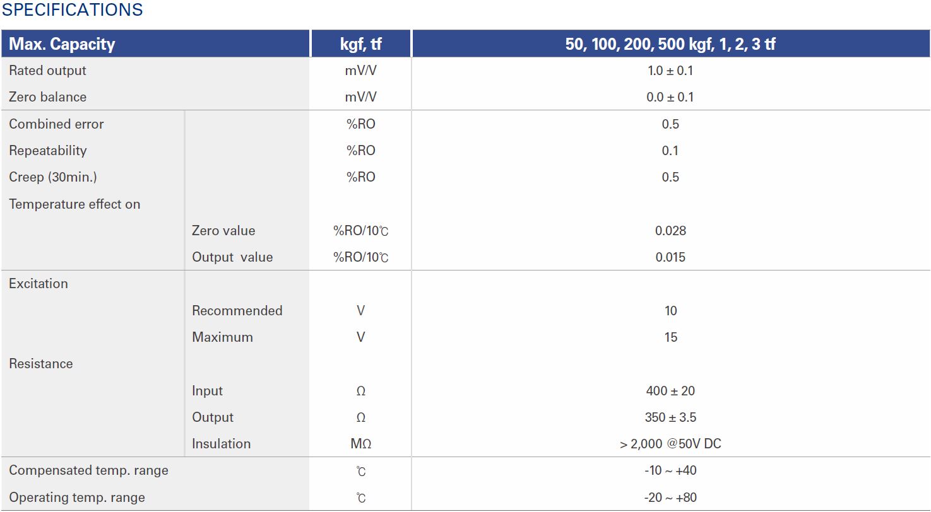Select the Zero value 0.028 cell
Viewport: 931px width, 512px height.
click(670, 231)
